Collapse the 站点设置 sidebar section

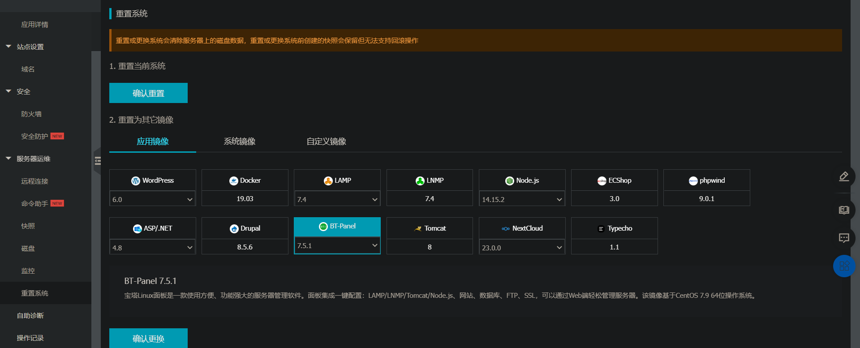click(x=9, y=47)
